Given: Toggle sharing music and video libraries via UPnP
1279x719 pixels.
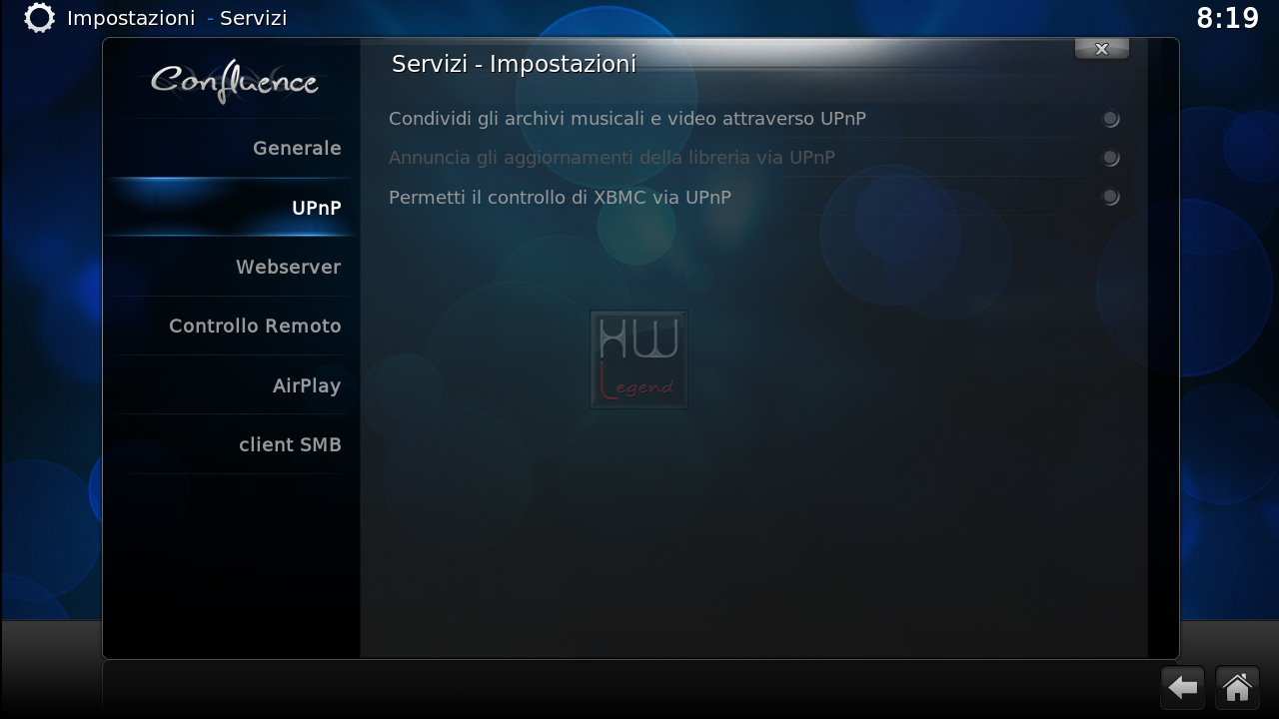Looking at the screenshot, I should point(1110,119).
